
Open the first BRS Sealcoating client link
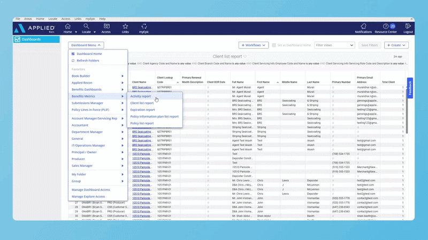coord(142,87)
